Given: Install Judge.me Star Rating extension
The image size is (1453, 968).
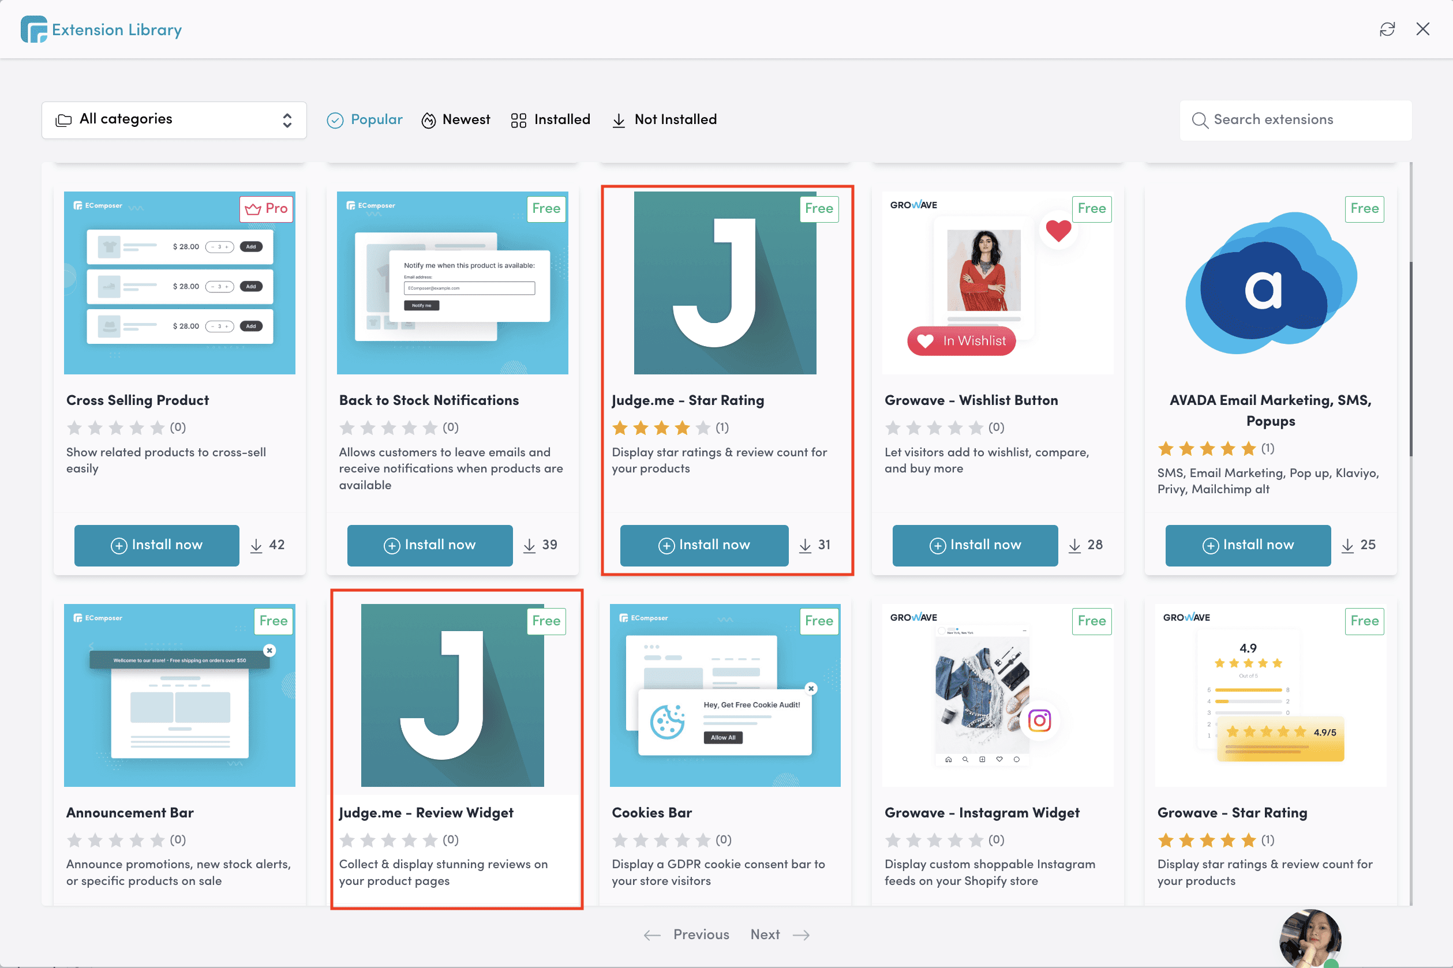Looking at the screenshot, I should click(704, 545).
